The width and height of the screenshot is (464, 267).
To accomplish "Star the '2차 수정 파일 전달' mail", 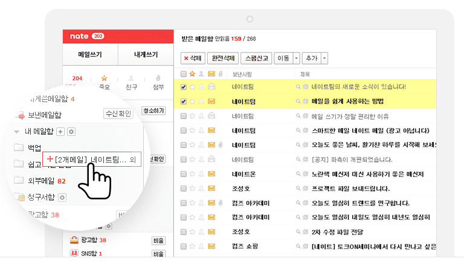I will (192, 232).
